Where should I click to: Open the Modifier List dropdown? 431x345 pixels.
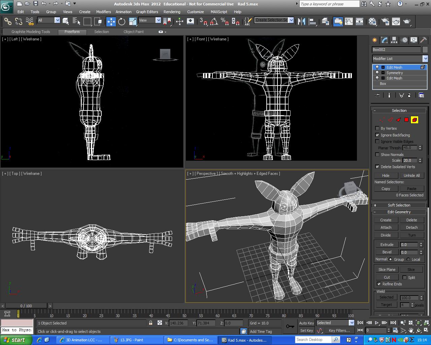425,59
